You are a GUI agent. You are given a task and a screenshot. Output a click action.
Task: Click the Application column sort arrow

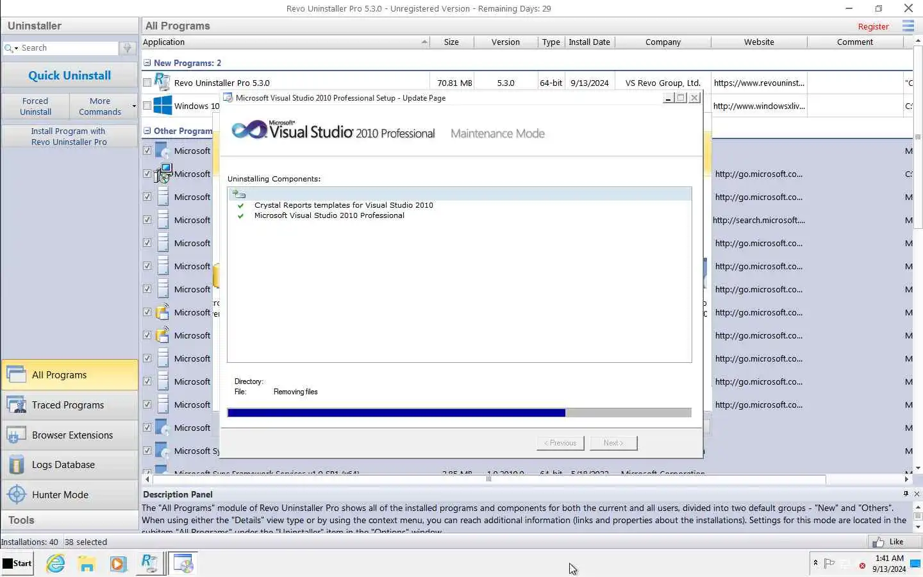[424, 42]
